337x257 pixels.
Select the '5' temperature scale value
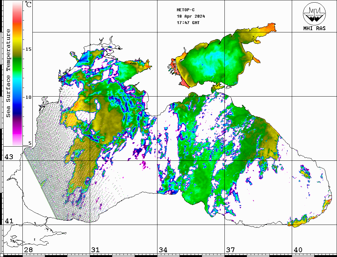(30, 143)
